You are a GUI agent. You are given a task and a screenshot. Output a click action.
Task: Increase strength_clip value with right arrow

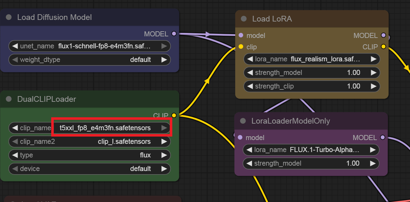(373, 86)
